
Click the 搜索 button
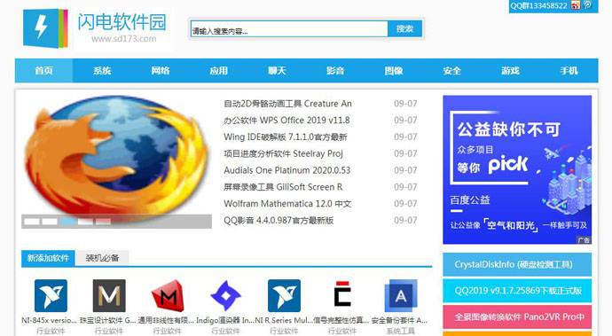[x=404, y=28]
